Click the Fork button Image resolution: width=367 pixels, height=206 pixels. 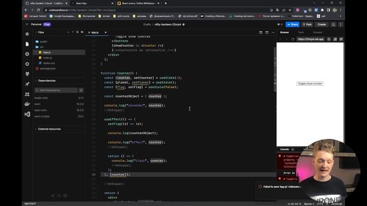point(307,25)
